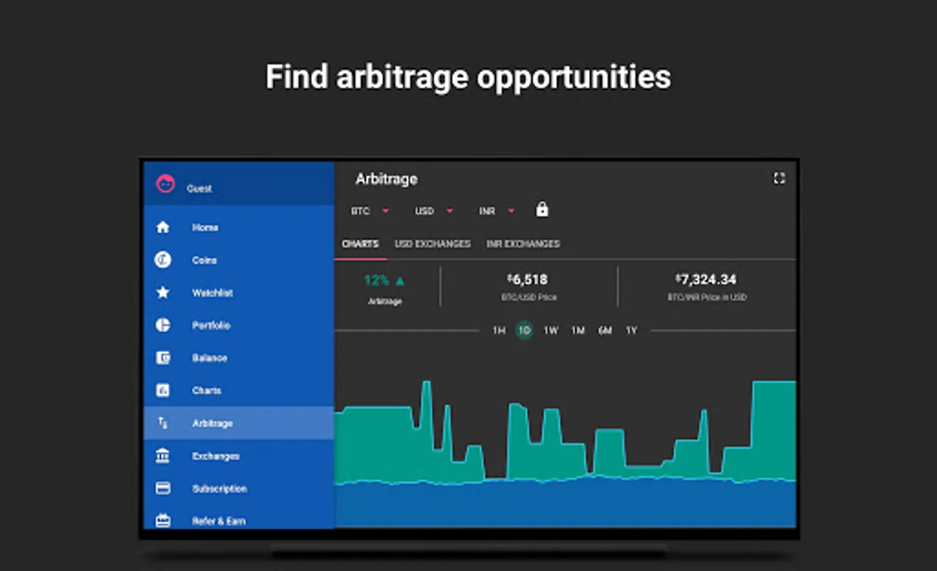Click the Arbitrage page title
This screenshot has height=571, width=937.
pos(386,179)
